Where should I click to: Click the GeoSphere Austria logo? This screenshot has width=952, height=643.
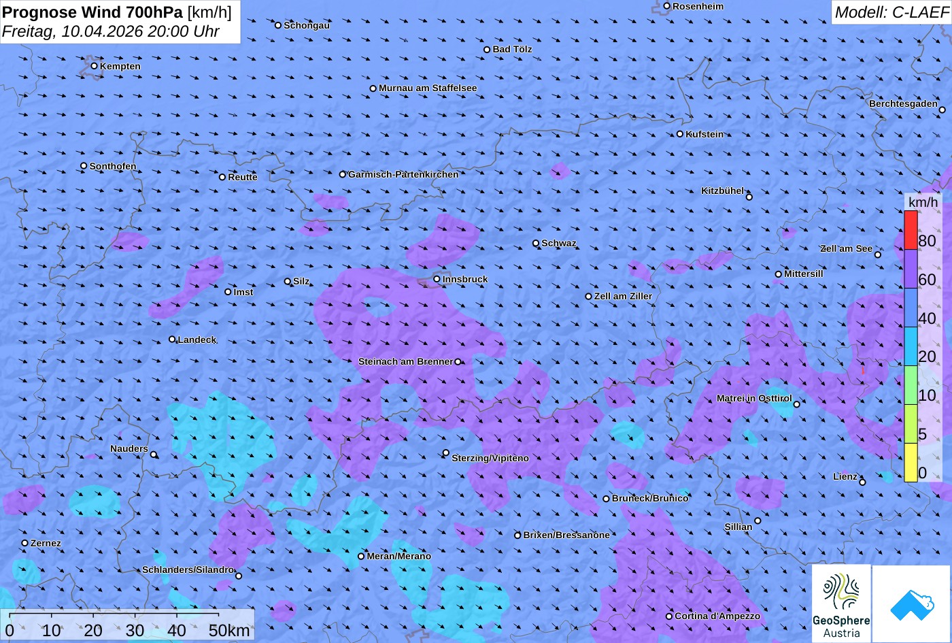[x=841, y=604]
